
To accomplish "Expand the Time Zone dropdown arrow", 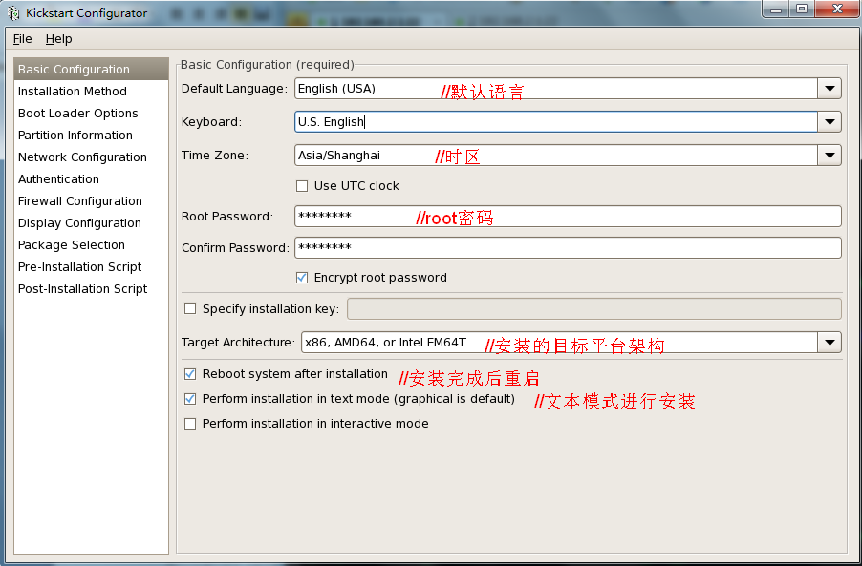I will tap(830, 156).
